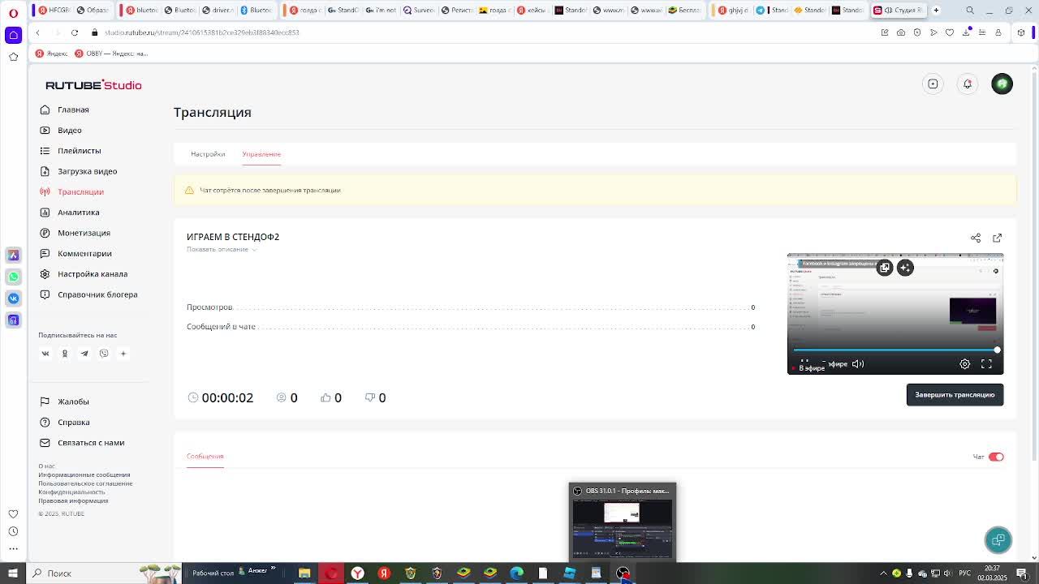The width and height of the screenshot is (1039, 584).
Task: Click the Жалобы flag icon
Action: (x=45, y=401)
